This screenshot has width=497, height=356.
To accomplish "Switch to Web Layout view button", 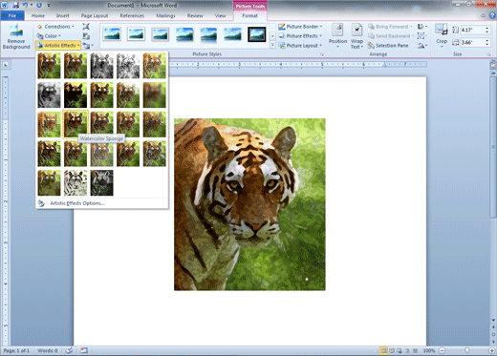I will coord(400,350).
